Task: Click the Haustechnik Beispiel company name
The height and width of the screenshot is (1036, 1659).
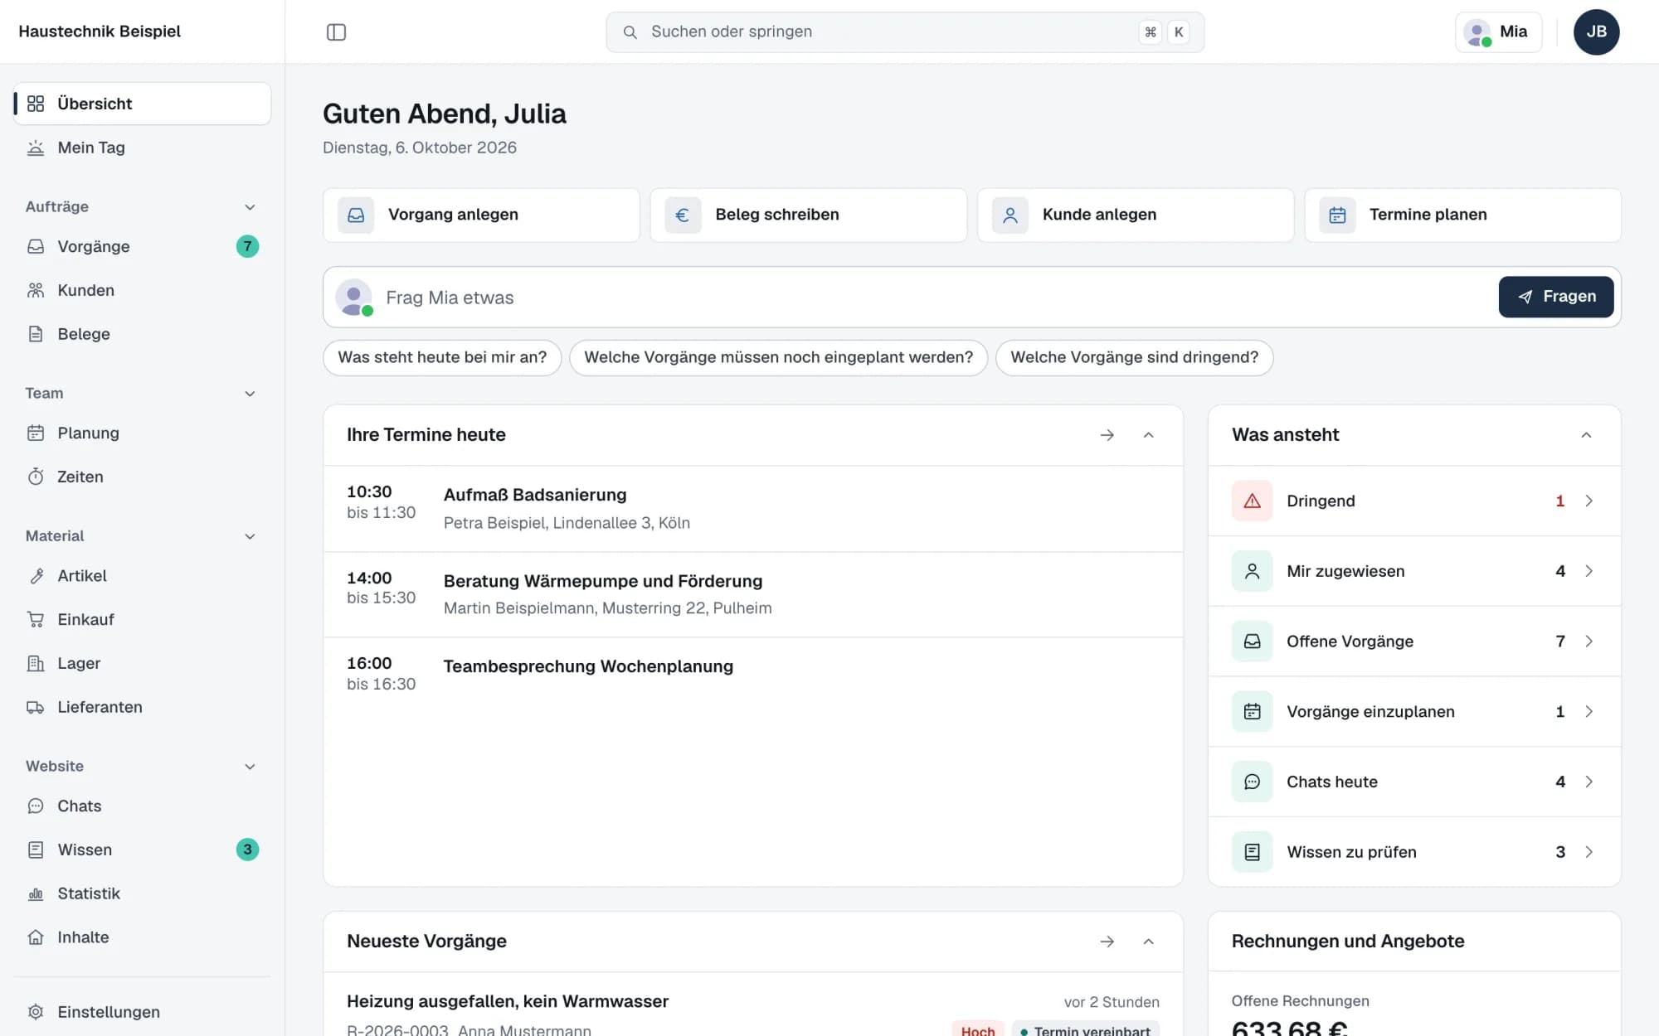Action: click(100, 31)
